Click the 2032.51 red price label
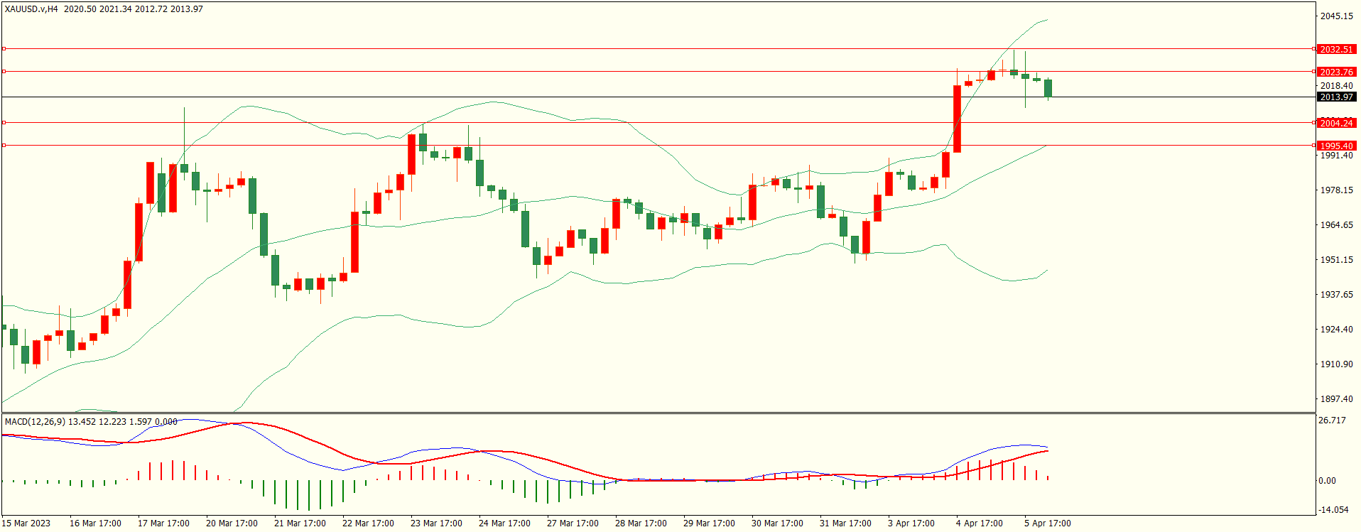The image size is (1361, 532). coord(1336,49)
